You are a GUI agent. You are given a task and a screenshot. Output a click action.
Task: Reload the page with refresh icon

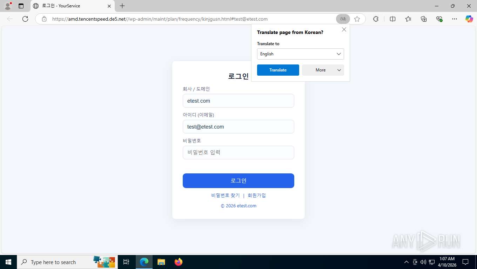[x=25, y=19]
